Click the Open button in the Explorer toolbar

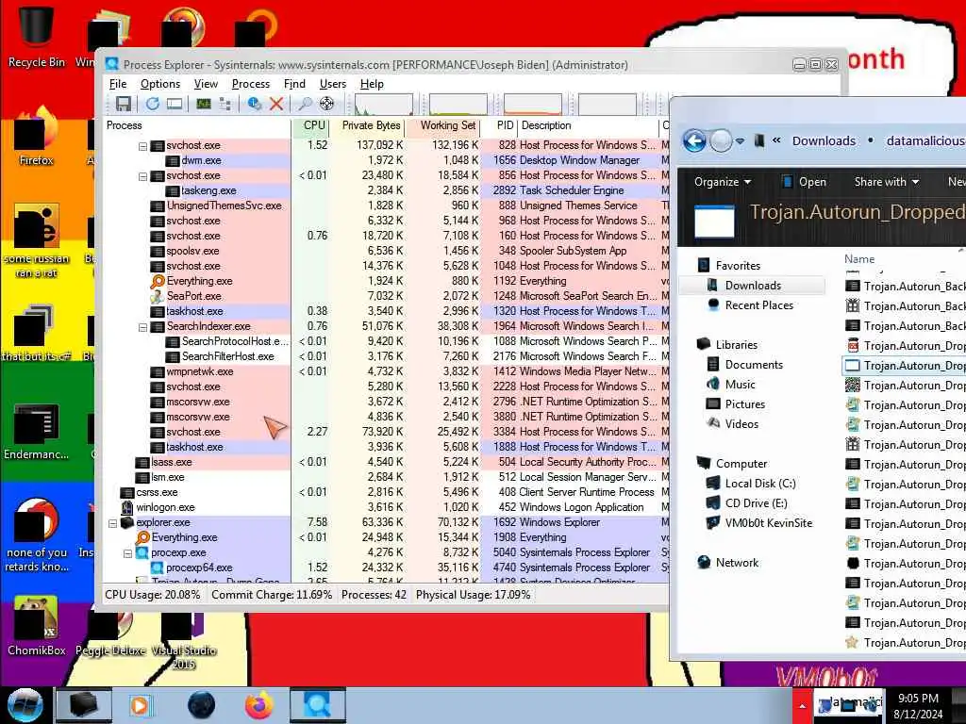(x=804, y=182)
